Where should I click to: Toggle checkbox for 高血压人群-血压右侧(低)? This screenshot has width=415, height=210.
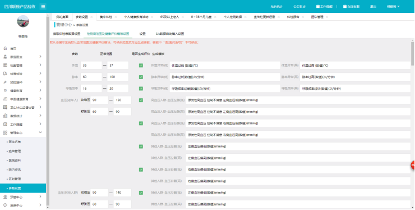click(x=141, y=124)
